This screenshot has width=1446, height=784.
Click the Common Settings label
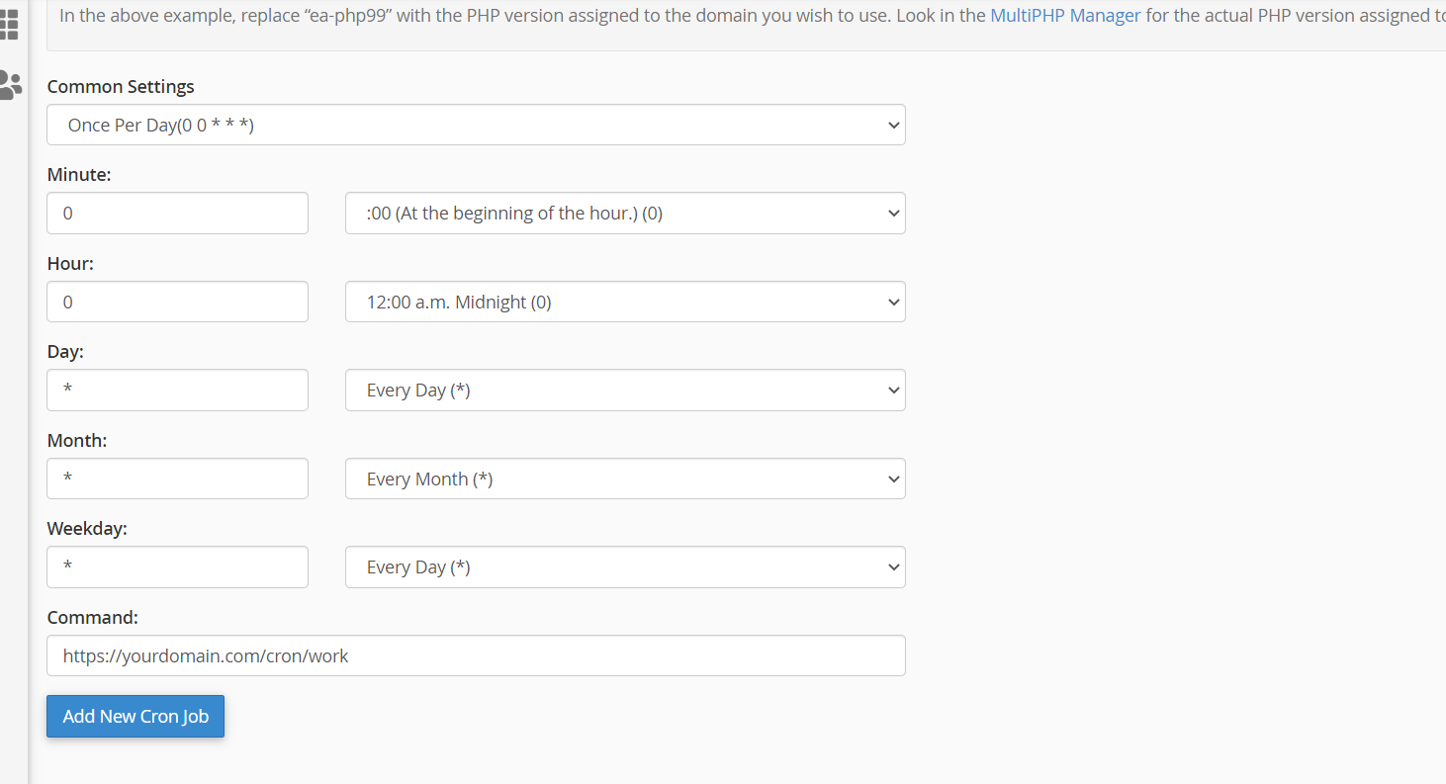point(121,87)
